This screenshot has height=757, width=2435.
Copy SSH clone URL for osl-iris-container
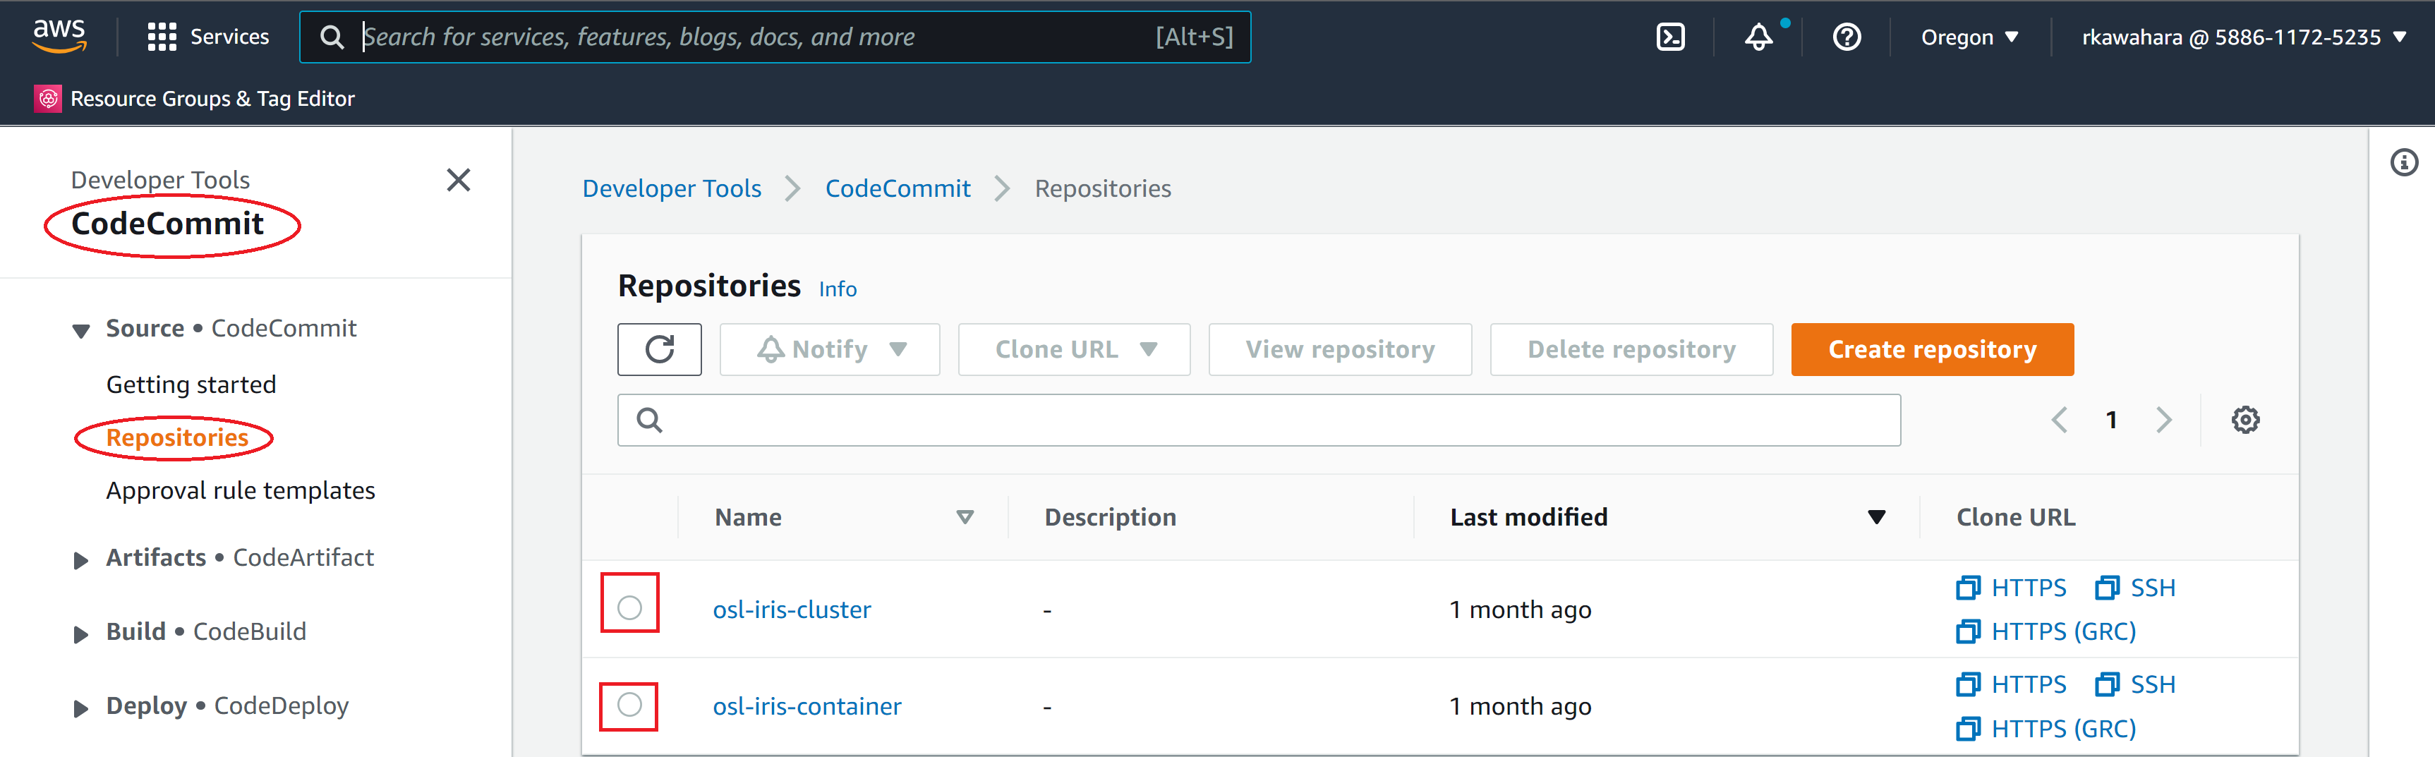[x=2135, y=684]
